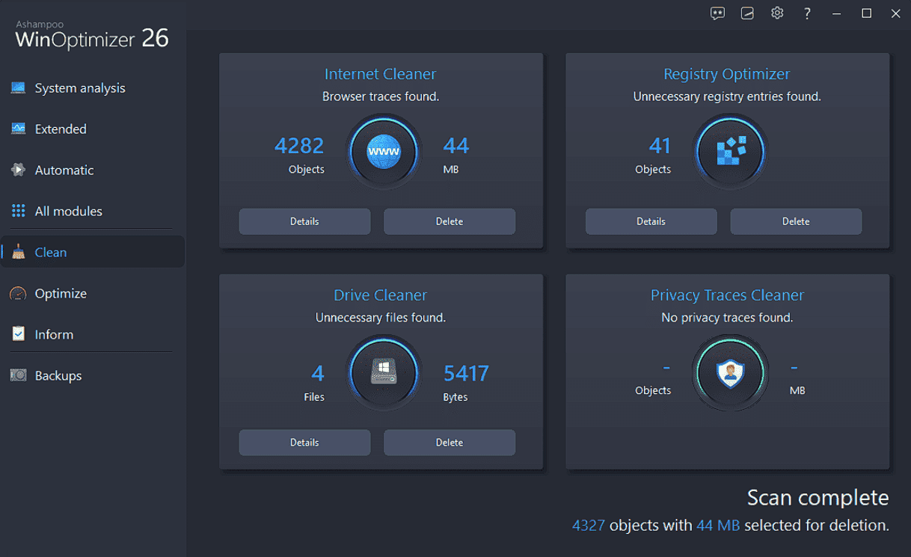Image resolution: width=911 pixels, height=557 pixels.
Task: Click 'Unnecessary files found.' text
Action: pos(381,318)
